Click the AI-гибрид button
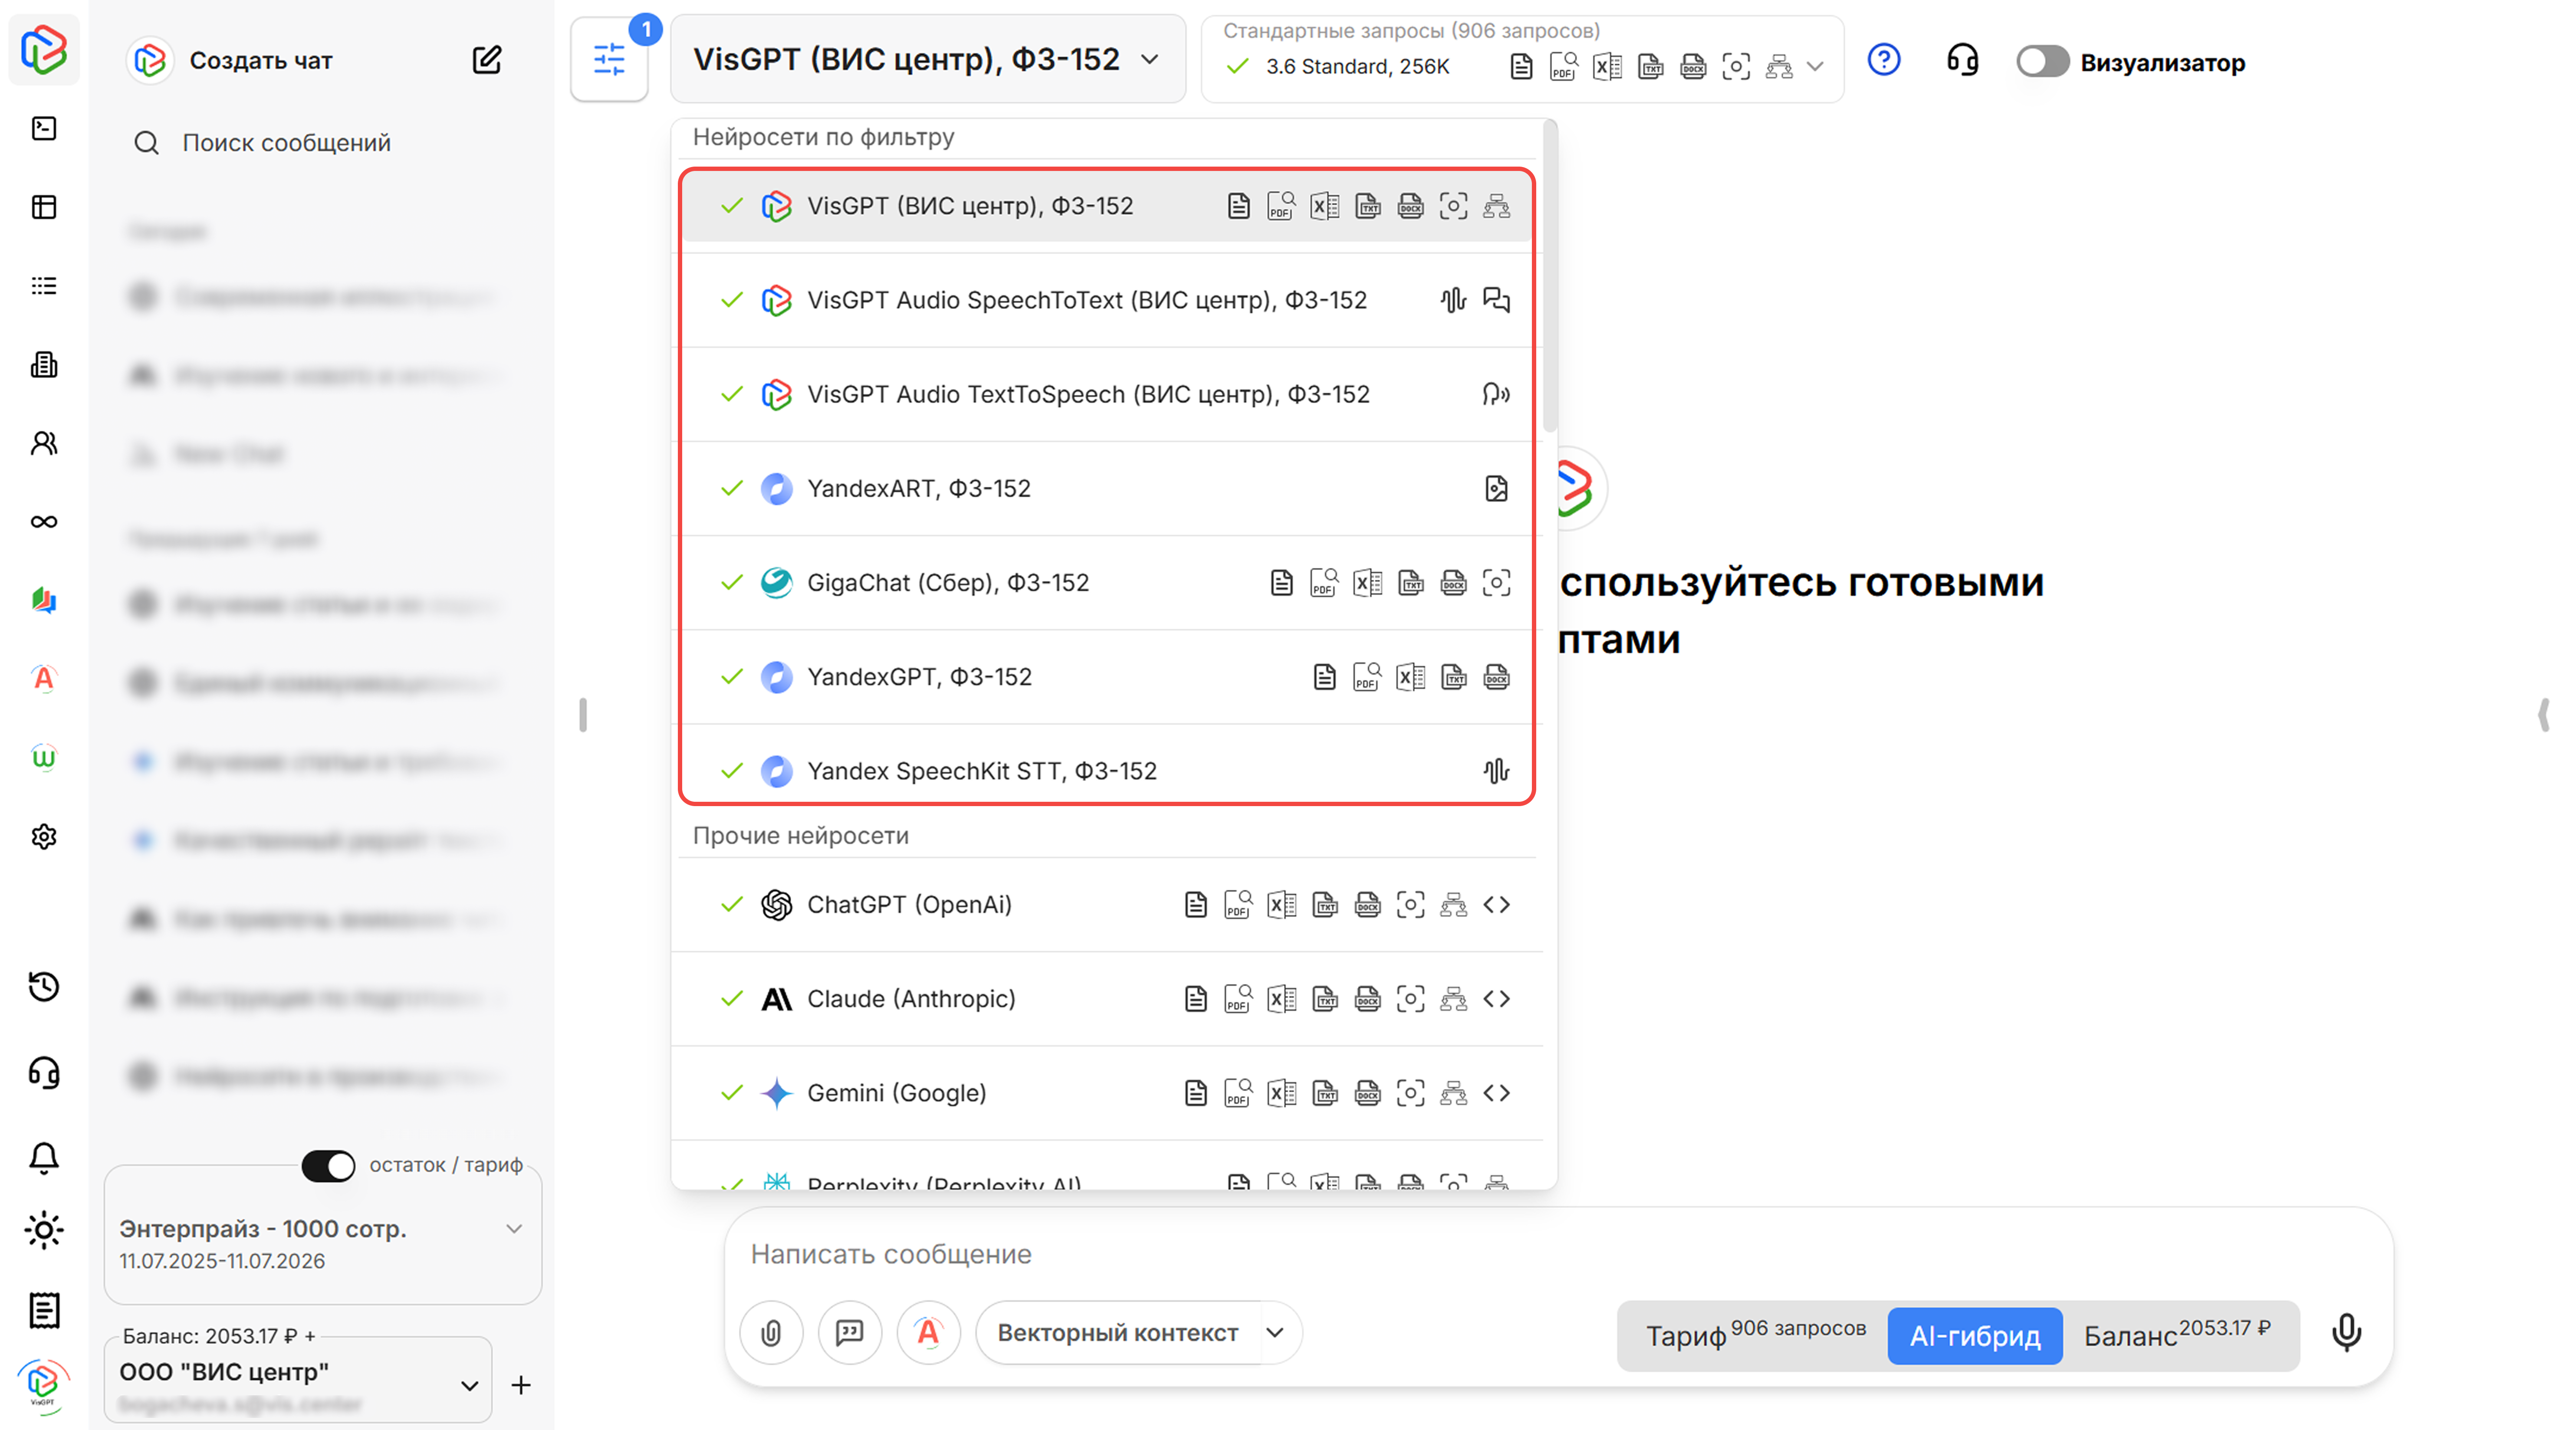This screenshot has width=2576, height=1430. click(x=1975, y=1335)
